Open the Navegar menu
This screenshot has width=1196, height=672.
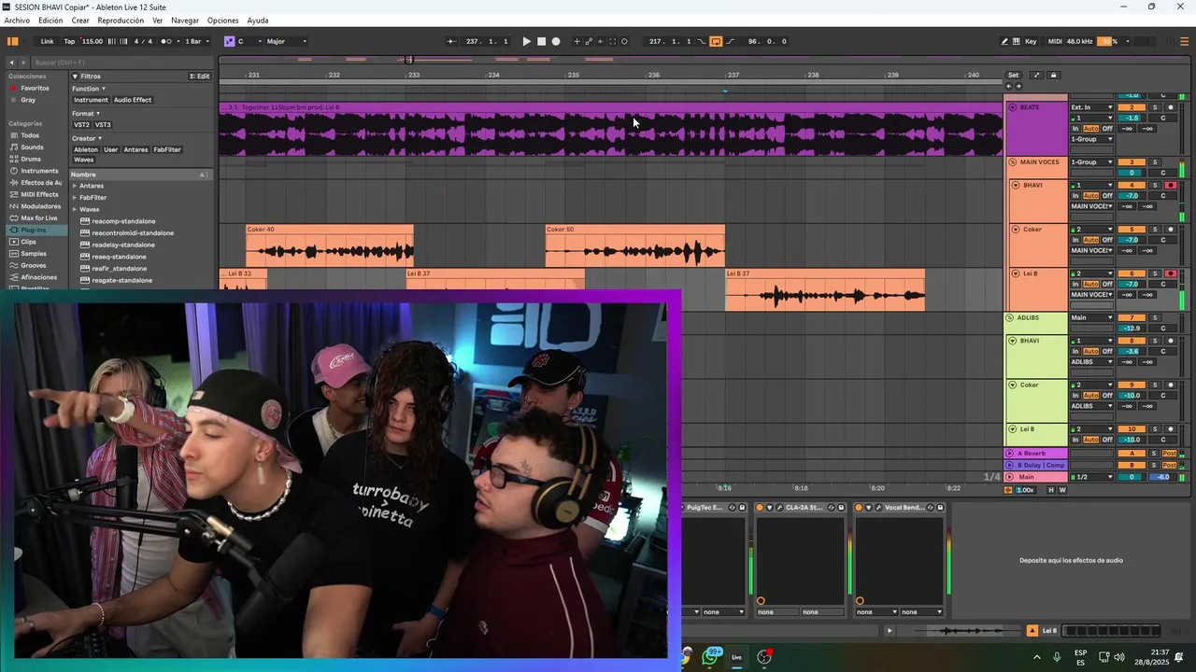(185, 21)
